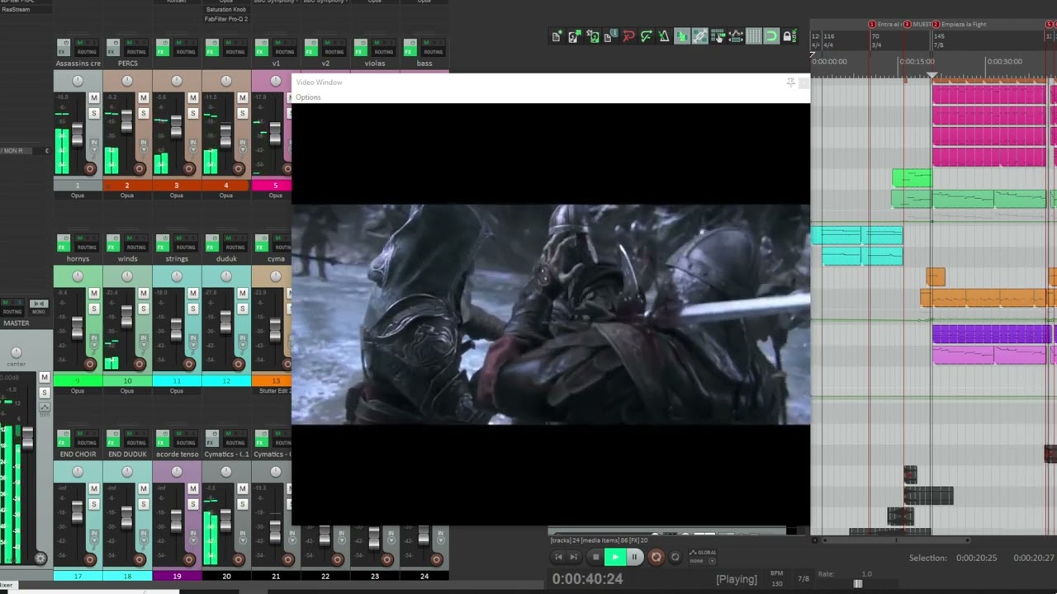Click the volume fader on PERCS track
Screen dimensions: 1057x594
[x=127, y=121]
